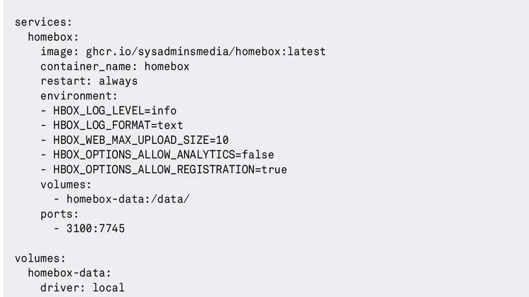Click the 'environment:' key line
This screenshot has height=297, width=529.
click(x=79, y=96)
